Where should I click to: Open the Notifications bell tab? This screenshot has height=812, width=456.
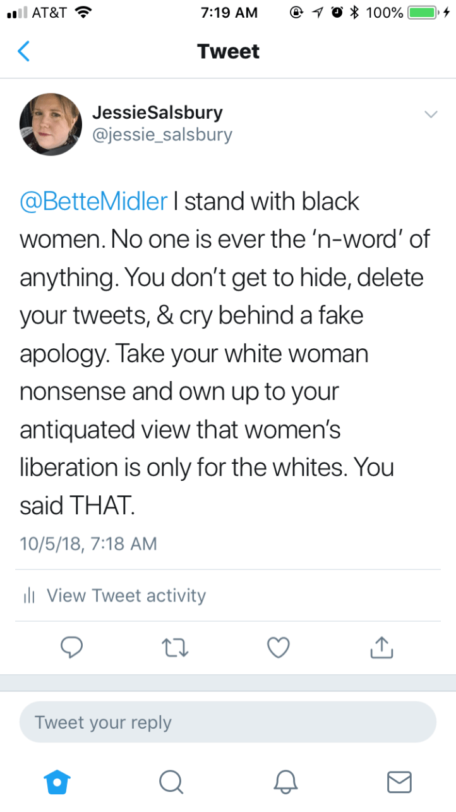coord(285,782)
